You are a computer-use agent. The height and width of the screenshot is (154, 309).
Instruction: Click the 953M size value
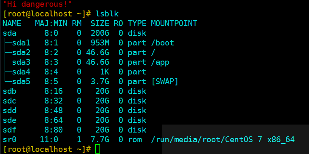[100, 43]
